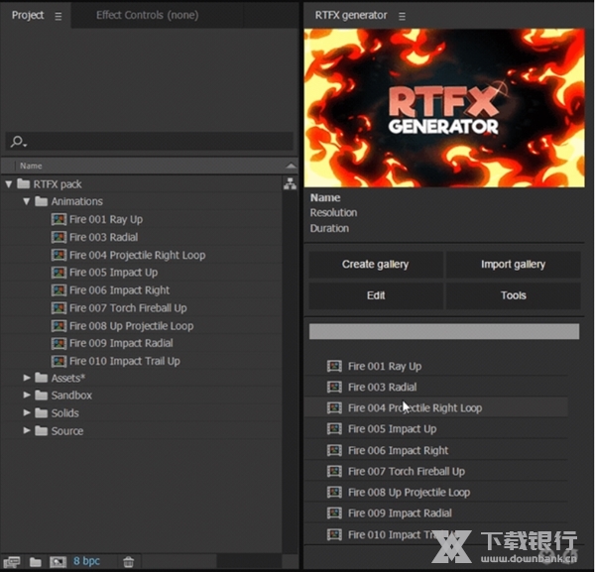Select Fire 010 Impact row in RTFX generator list

point(436,534)
